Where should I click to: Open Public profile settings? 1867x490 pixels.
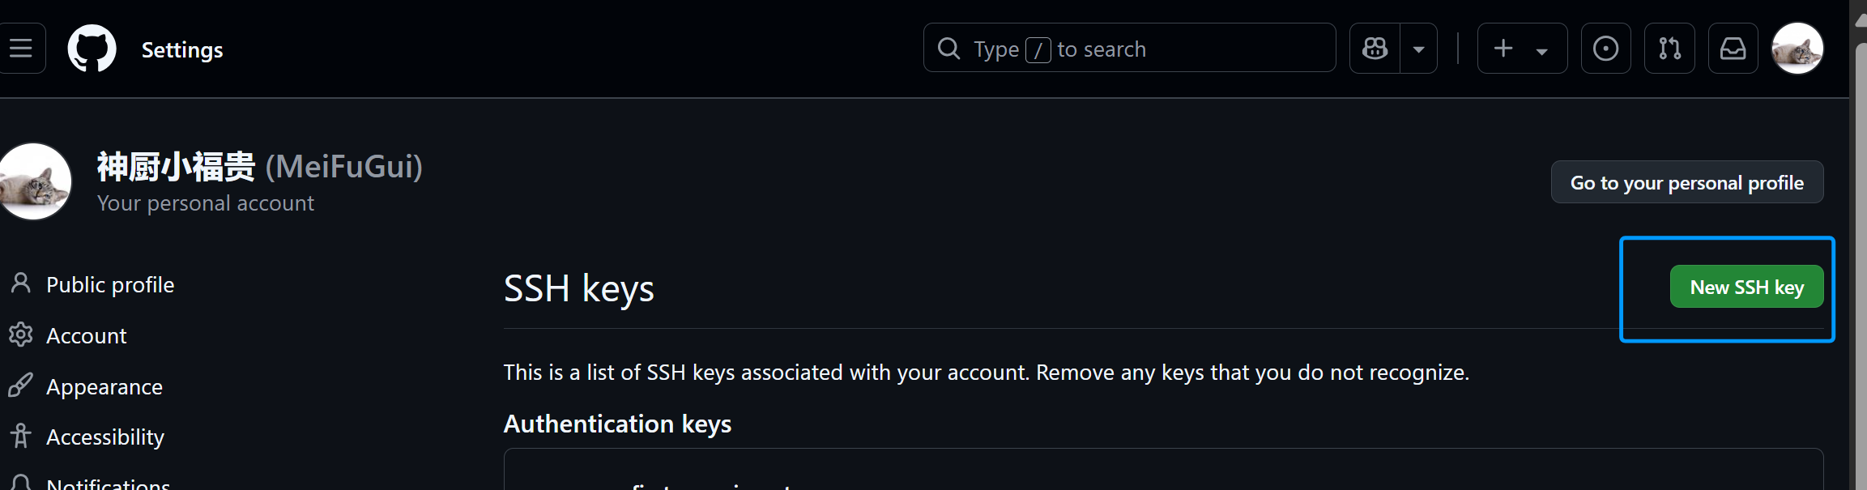pyautogui.click(x=110, y=284)
